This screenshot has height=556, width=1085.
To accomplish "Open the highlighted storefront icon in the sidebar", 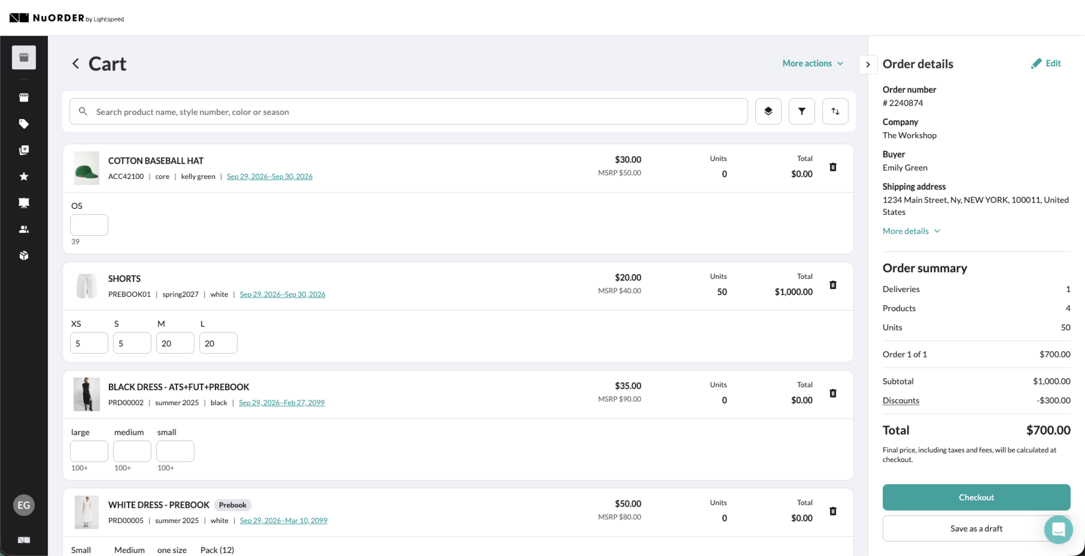I will point(24,57).
